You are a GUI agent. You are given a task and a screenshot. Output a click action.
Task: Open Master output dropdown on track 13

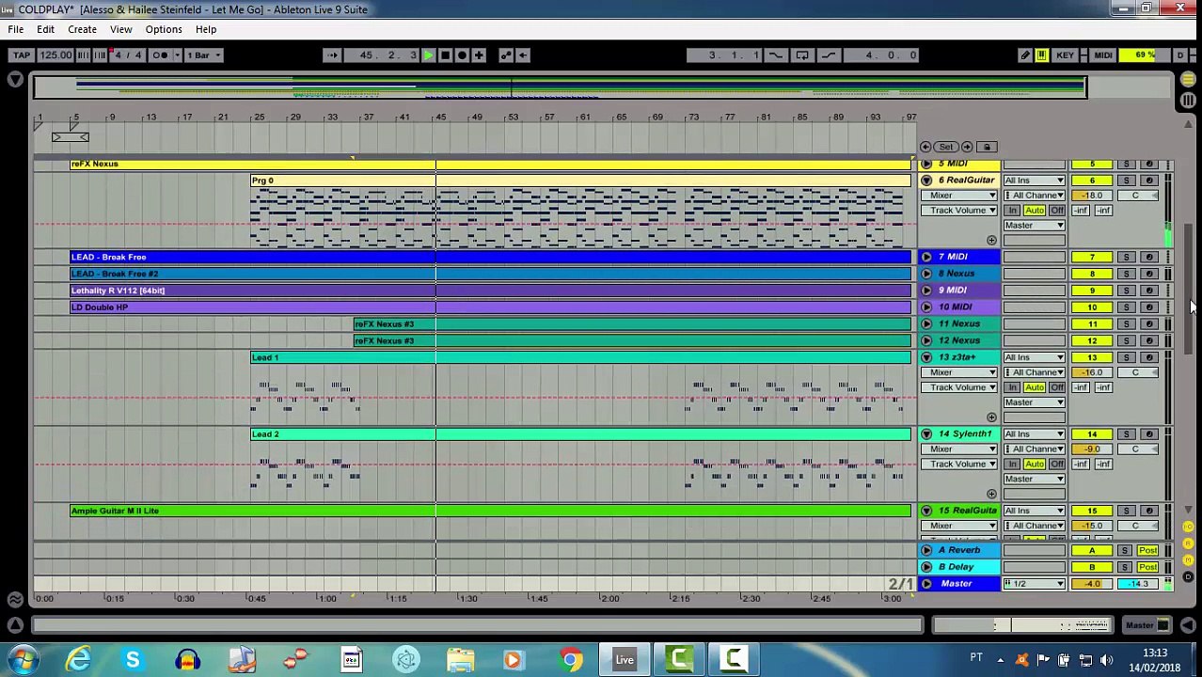point(1034,402)
